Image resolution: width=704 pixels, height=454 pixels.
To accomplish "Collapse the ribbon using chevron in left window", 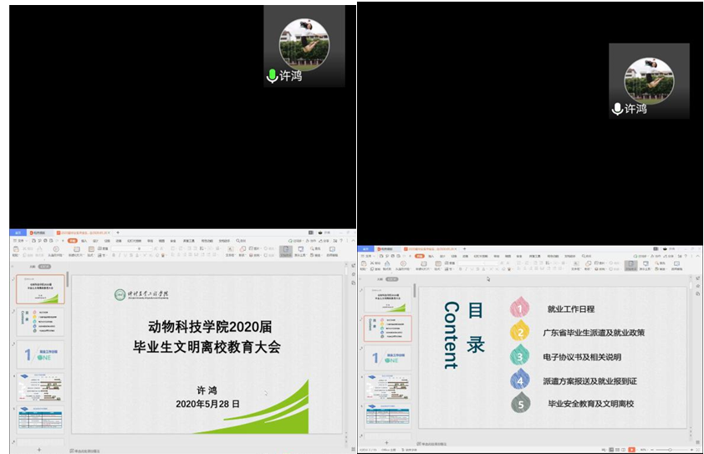I will coord(343,241).
